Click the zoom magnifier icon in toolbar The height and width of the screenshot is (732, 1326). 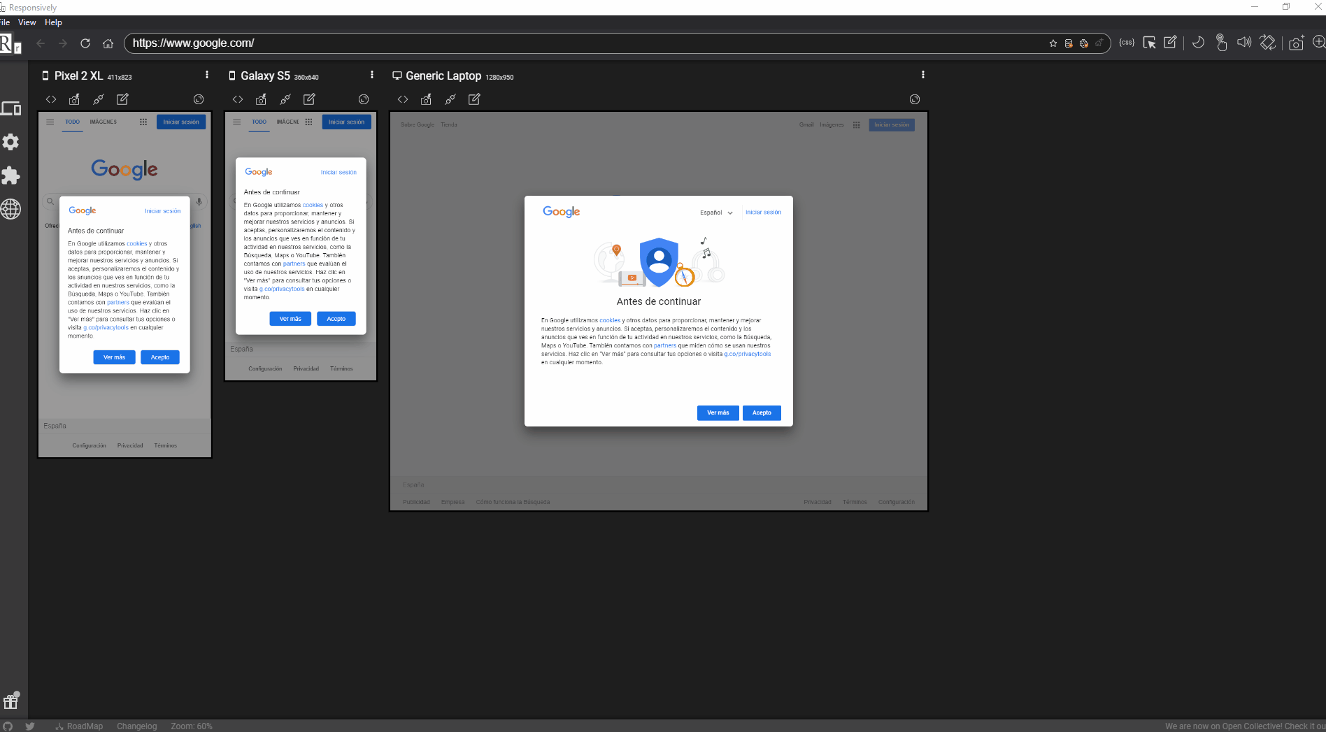point(1319,43)
